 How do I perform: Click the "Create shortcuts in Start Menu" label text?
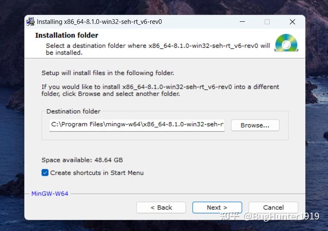pyautogui.click(x=97, y=173)
